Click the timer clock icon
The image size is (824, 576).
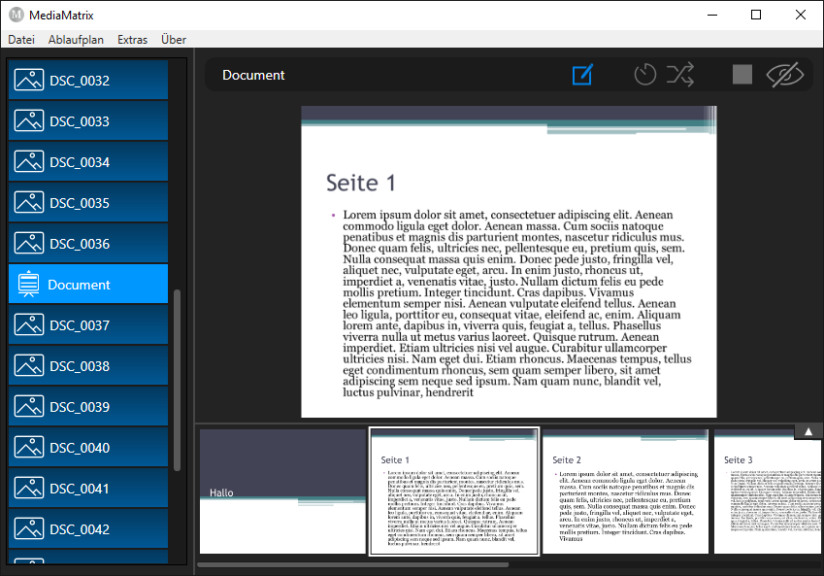[x=645, y=75]
